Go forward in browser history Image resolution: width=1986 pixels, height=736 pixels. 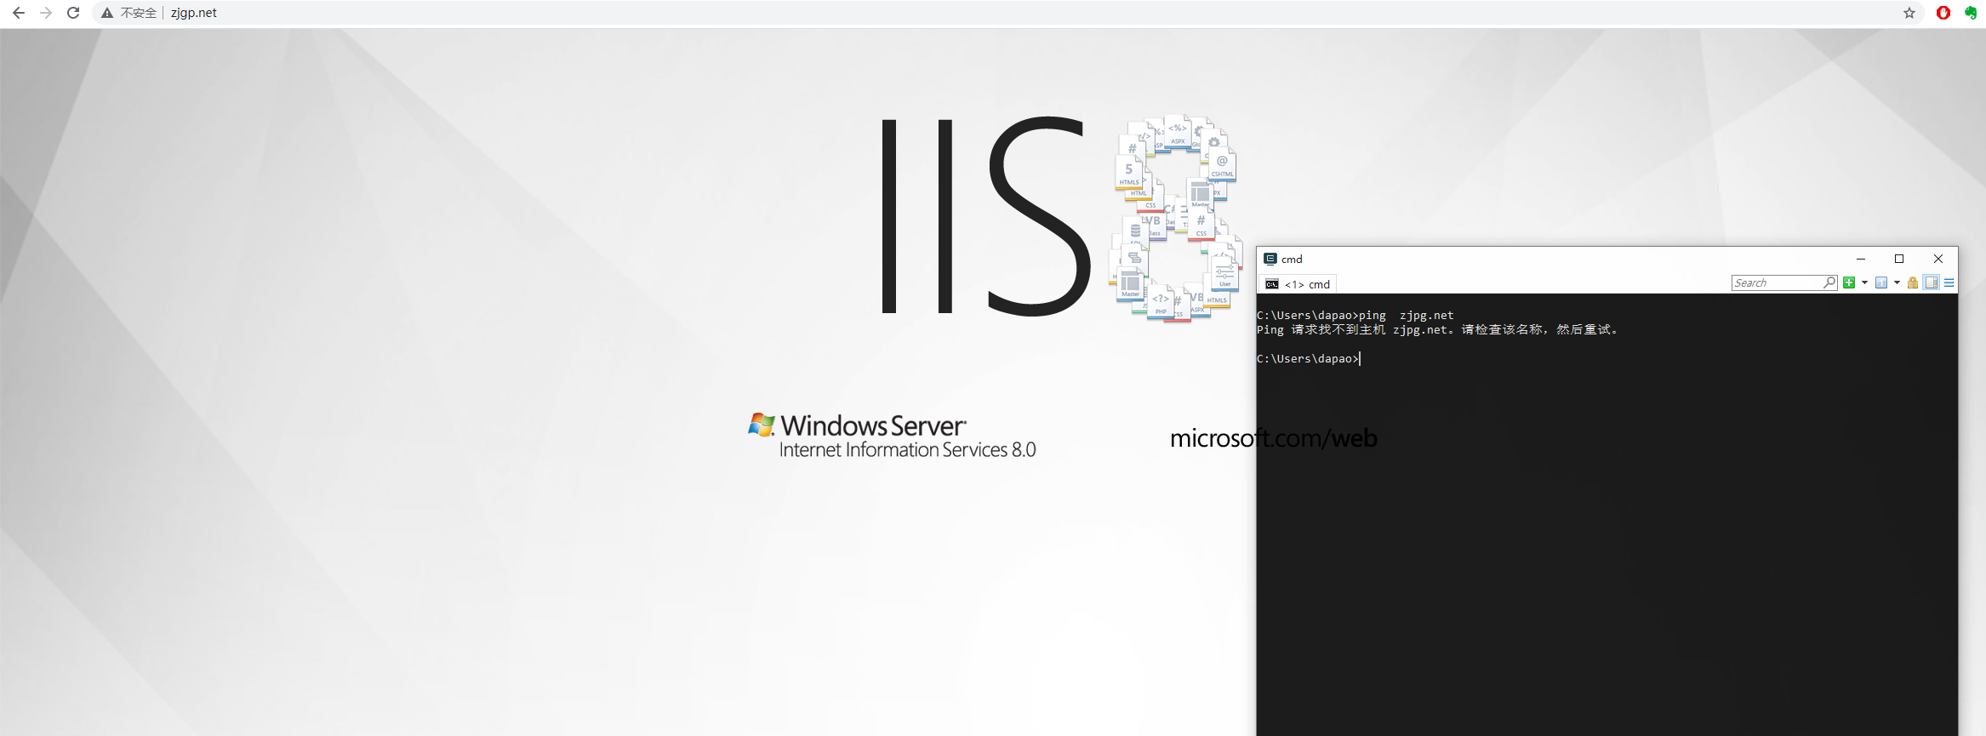(46, 13)
